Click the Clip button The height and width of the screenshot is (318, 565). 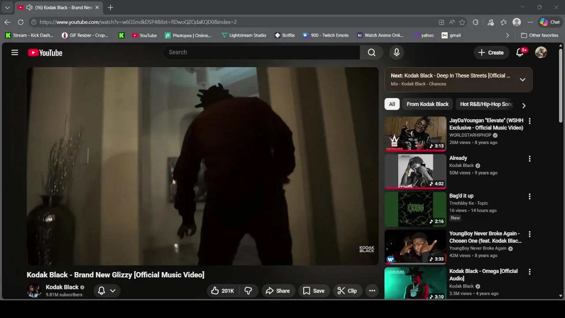click(x=347, y=291)
